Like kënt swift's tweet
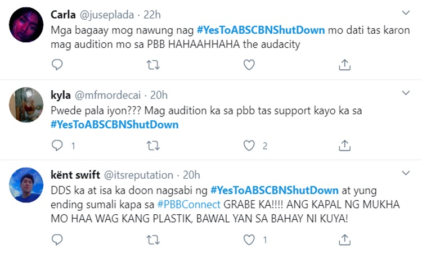This screenshot has width=422, height=253. (x=249, y=240)
